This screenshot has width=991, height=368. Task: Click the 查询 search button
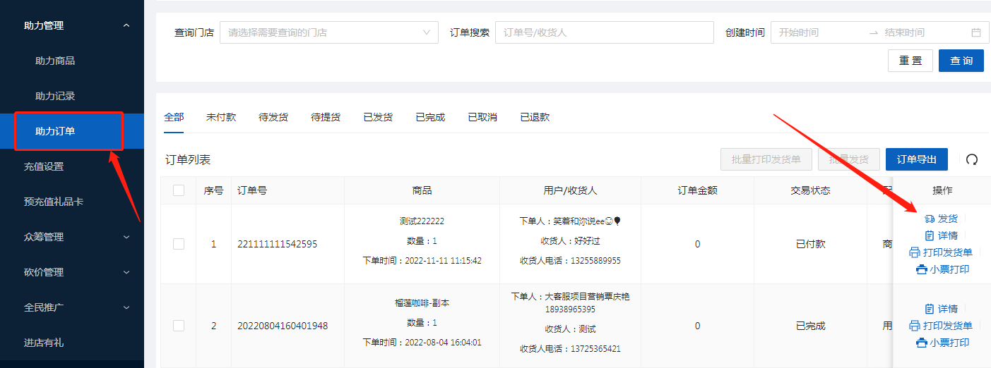961,61
